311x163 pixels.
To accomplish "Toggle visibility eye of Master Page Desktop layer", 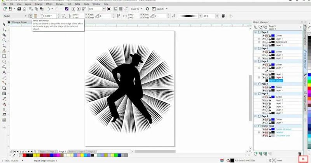I will coord(263,132).
